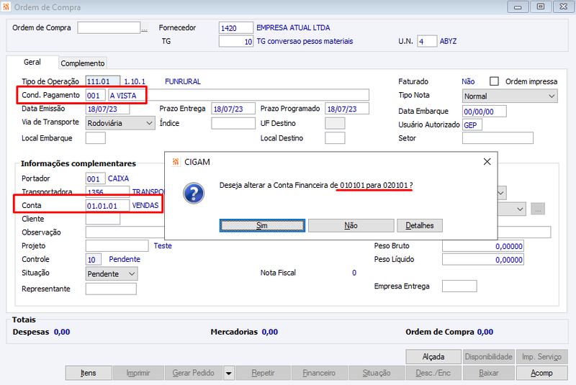Click the Itens button
The width and height of the screenshot is (576, 385).
(89, 373)
